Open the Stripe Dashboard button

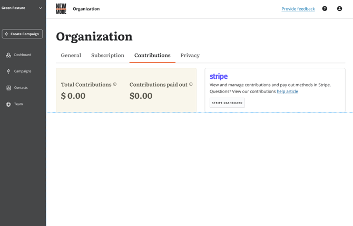tap(227, 103)
